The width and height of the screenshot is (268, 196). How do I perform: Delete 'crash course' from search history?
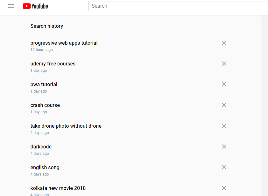coord(224,105)
